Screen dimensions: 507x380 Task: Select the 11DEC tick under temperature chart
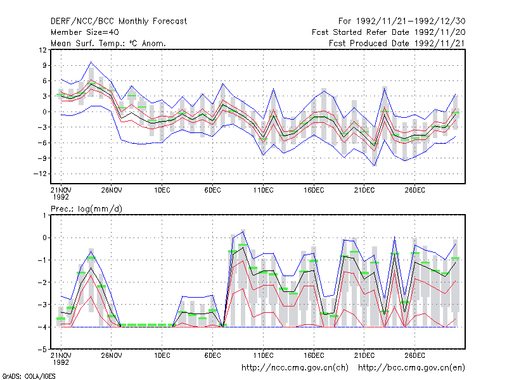click(263, 190)
